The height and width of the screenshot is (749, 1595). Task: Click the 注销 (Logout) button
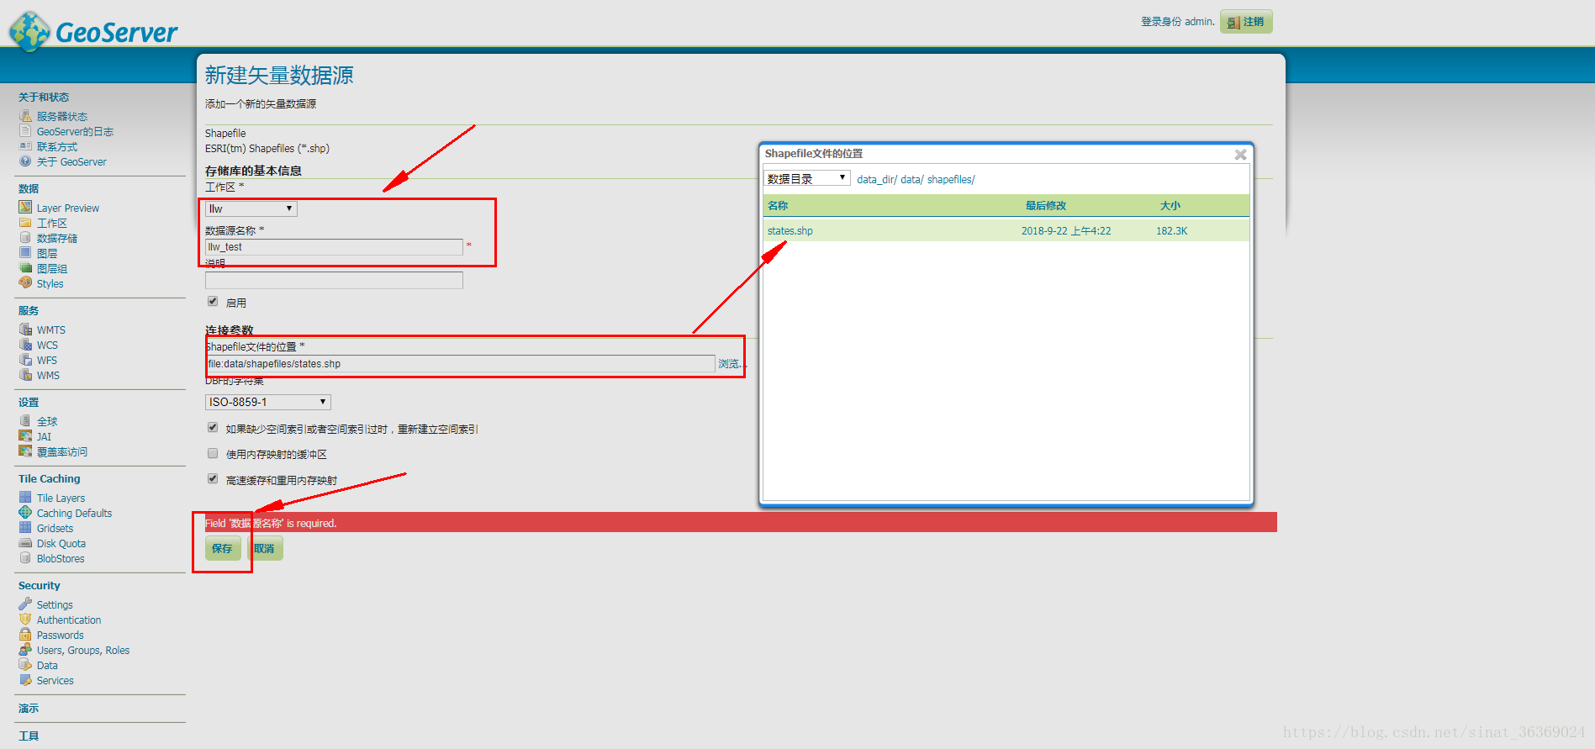(1246, 22)
